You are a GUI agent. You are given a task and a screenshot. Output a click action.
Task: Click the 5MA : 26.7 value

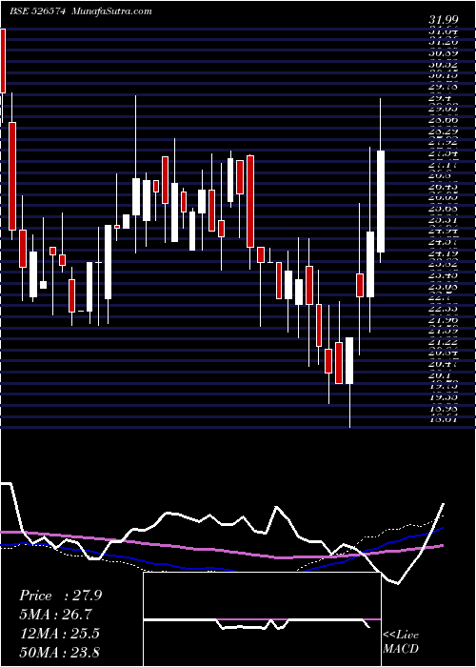[55, 615]
